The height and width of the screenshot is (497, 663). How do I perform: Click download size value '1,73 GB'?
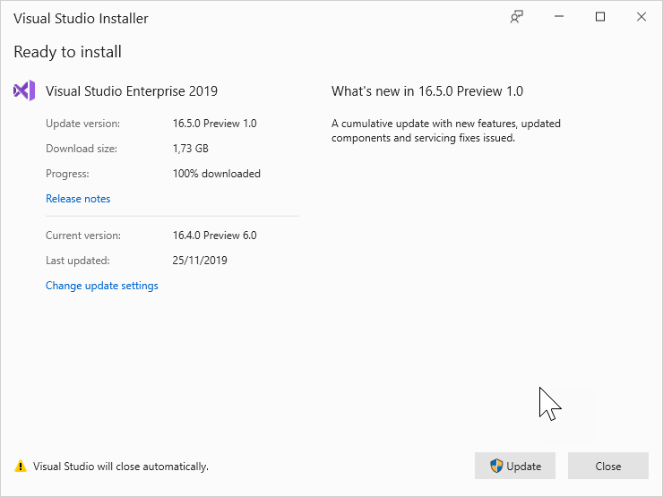[190, 149]
